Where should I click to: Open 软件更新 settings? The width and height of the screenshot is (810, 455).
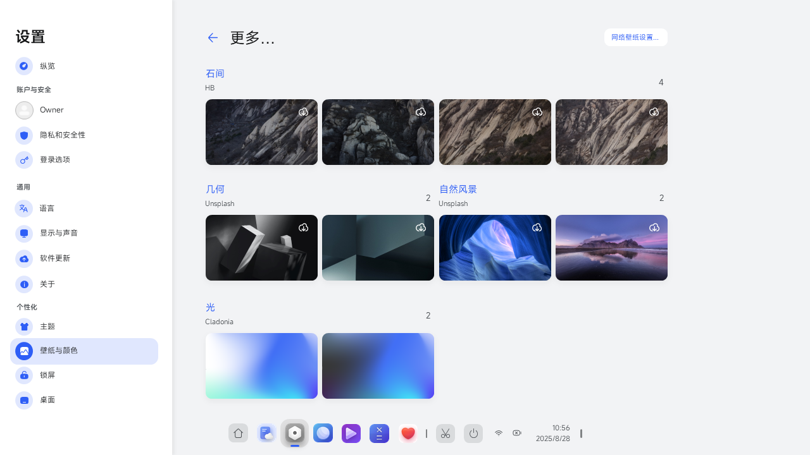[84, 258]
